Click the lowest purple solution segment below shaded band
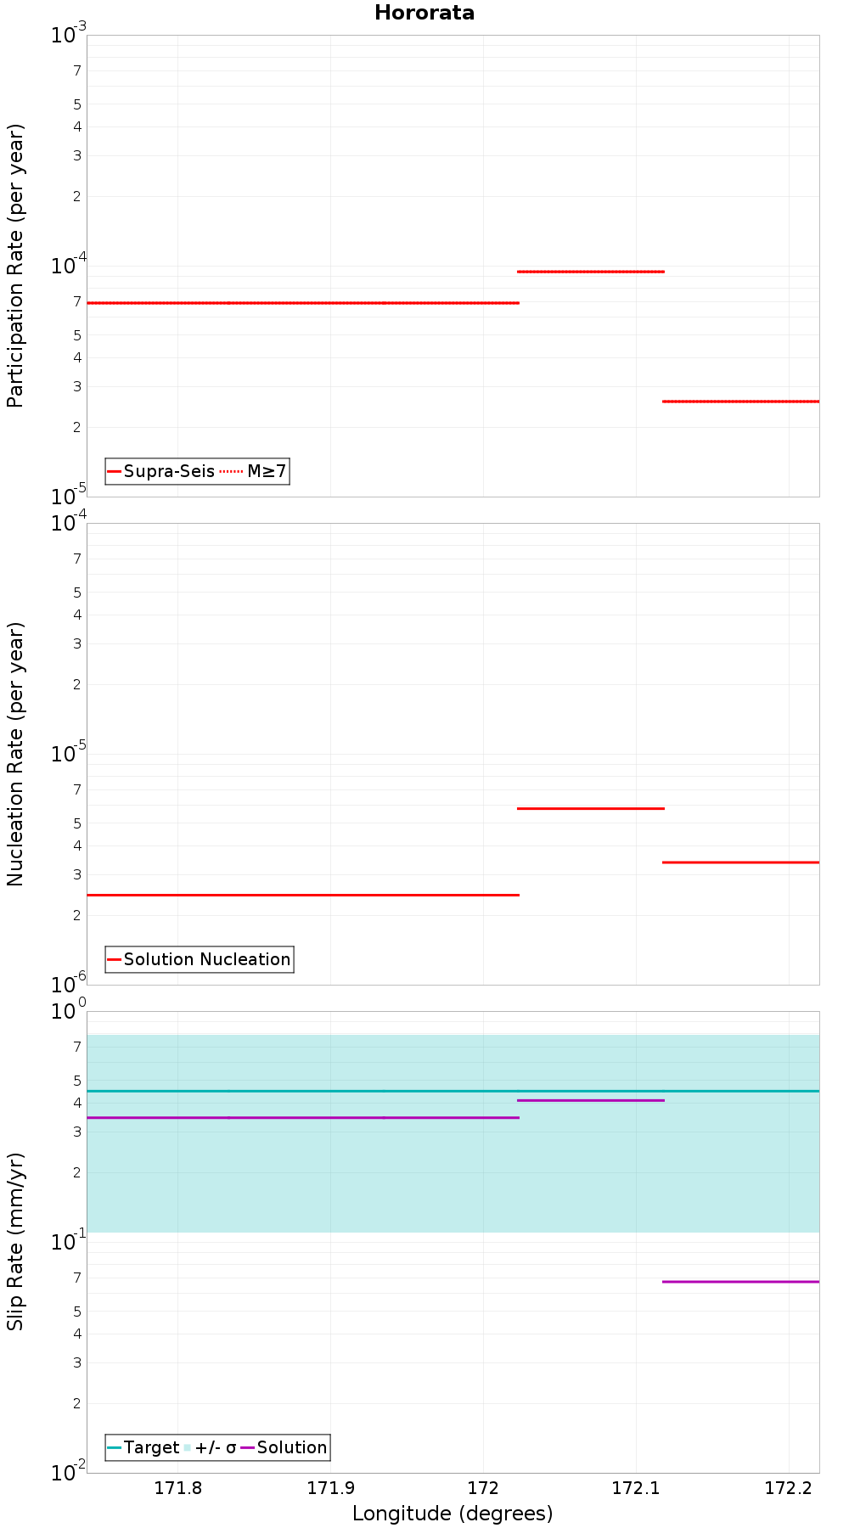849x1528 pixels. (x=740, y=1281)
